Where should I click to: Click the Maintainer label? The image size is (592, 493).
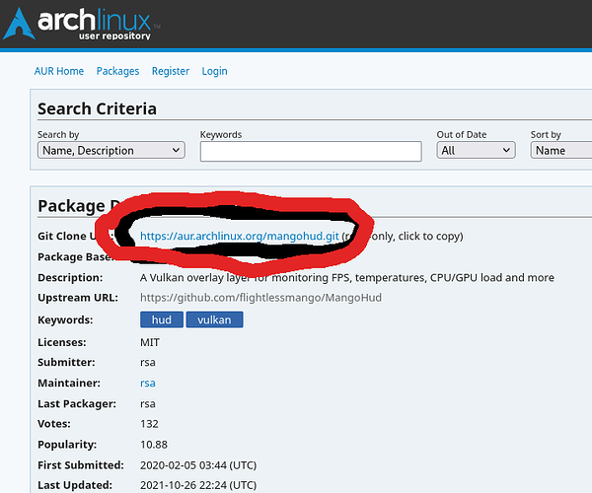pos(69,383)
